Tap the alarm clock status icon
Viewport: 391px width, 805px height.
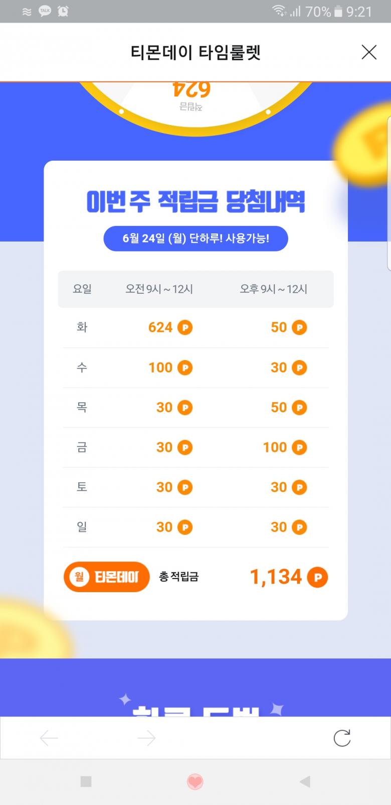pyautogui.click(x=63, y=11)
